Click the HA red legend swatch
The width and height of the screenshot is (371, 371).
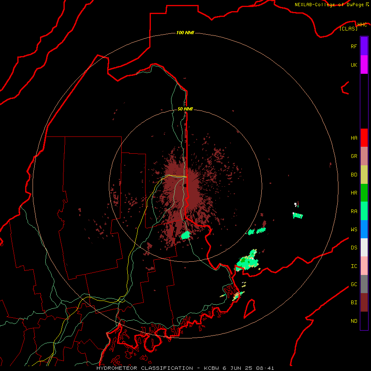364,138
